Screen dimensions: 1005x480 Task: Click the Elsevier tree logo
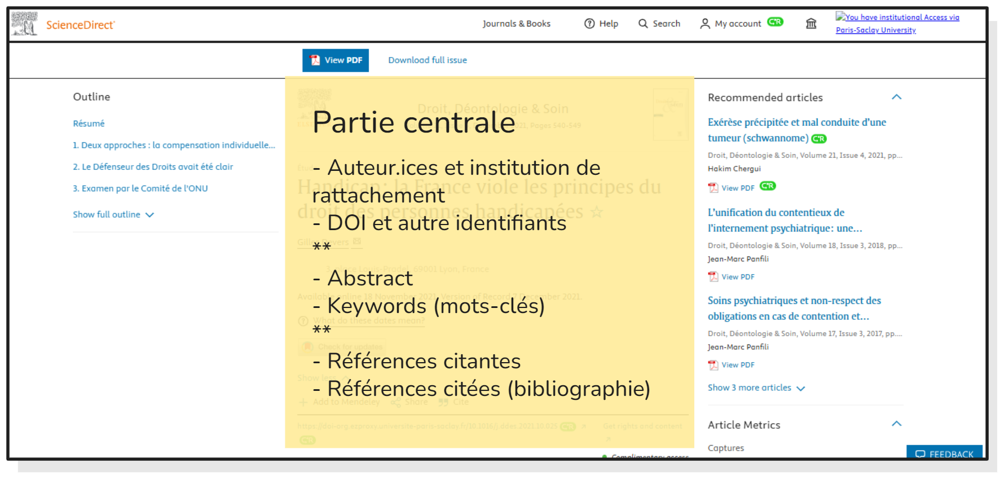(x=24, y=24)
